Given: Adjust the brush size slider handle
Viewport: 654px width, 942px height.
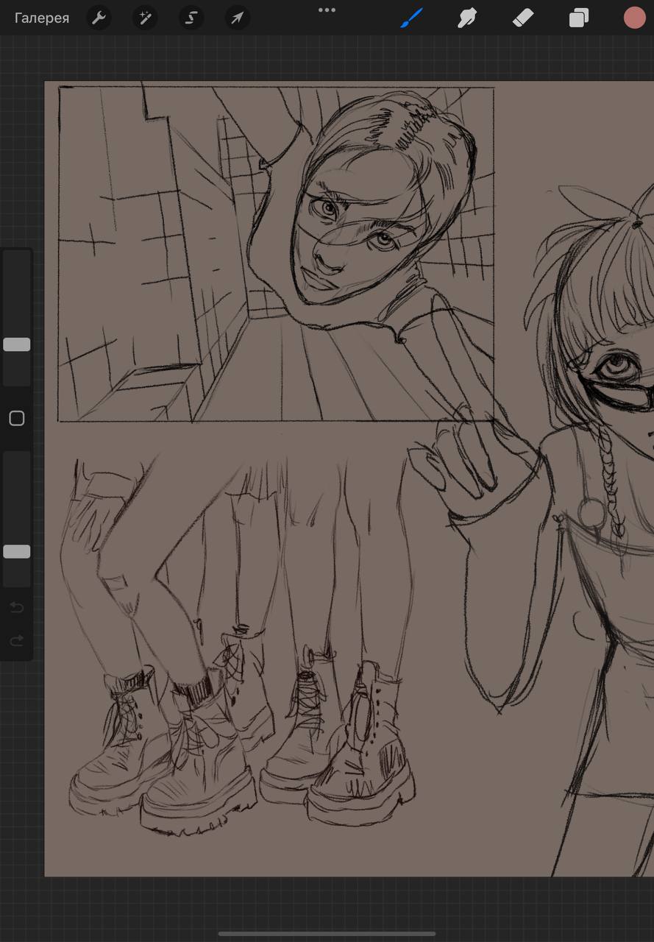Looking at the screenshot, I should tap(17, 344).
